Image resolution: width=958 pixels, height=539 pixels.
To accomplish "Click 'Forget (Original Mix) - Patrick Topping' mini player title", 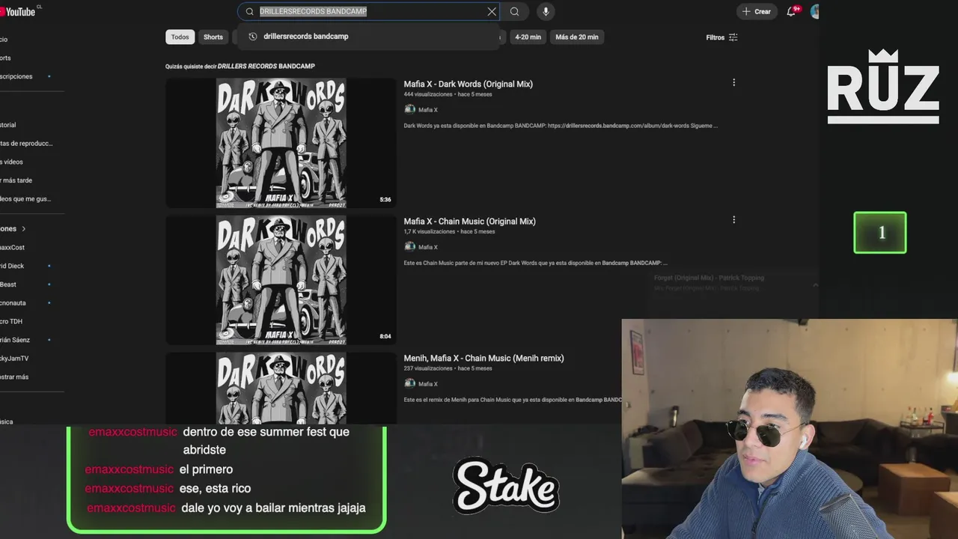I will pos(709,278).
